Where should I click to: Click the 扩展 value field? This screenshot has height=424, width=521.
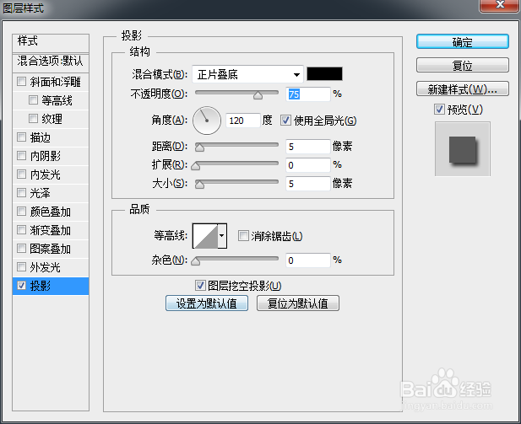pyautogui.click(x=308, y=165)
